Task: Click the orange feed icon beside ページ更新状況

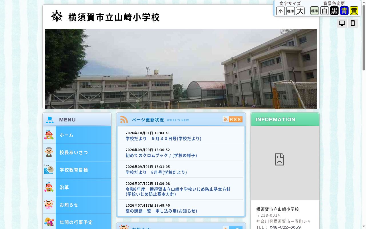Action: click(124, 120)
